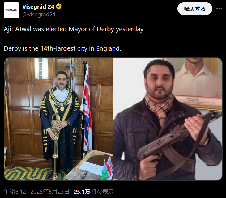226x198 pixels.
Task: Click the gold verified badge
Action: tap(59, 6)
